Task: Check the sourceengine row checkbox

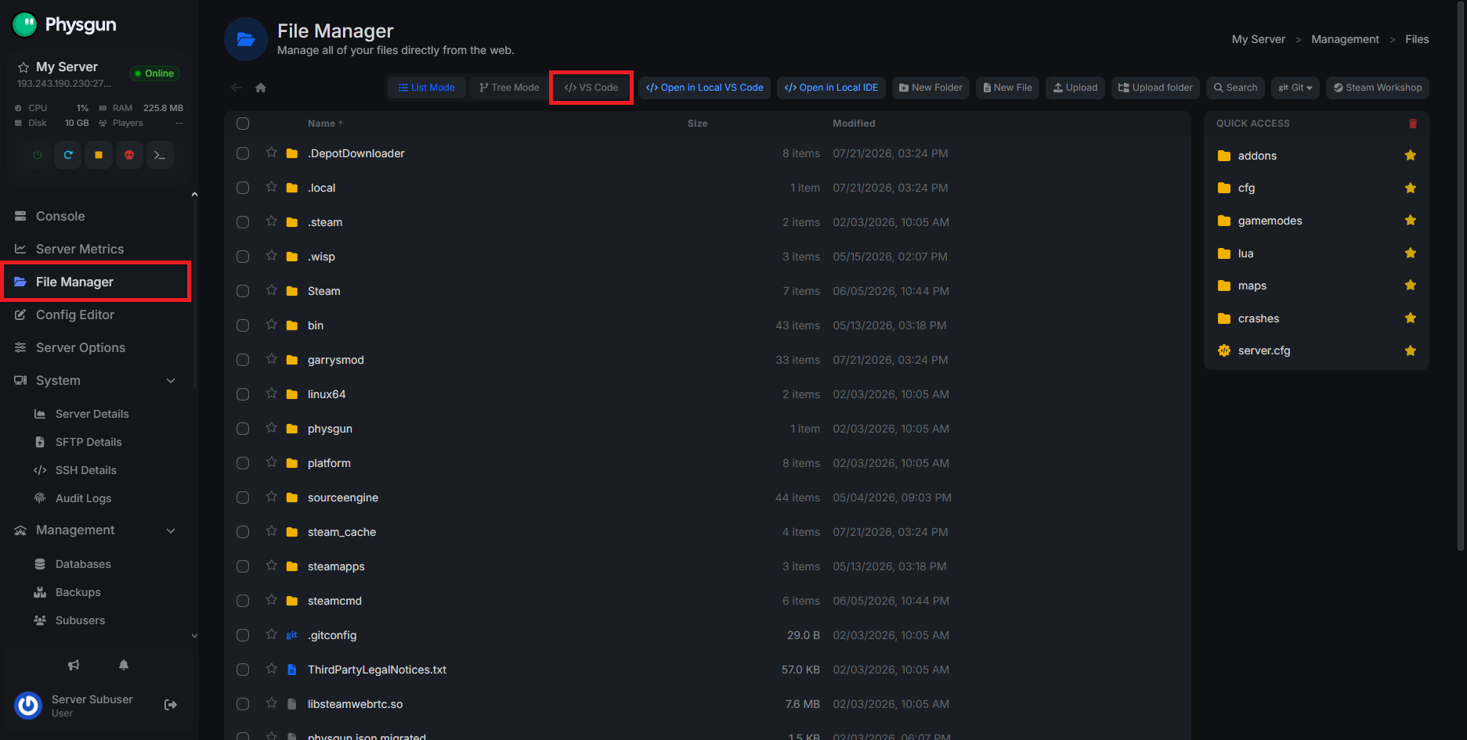Action: [243, 498]
